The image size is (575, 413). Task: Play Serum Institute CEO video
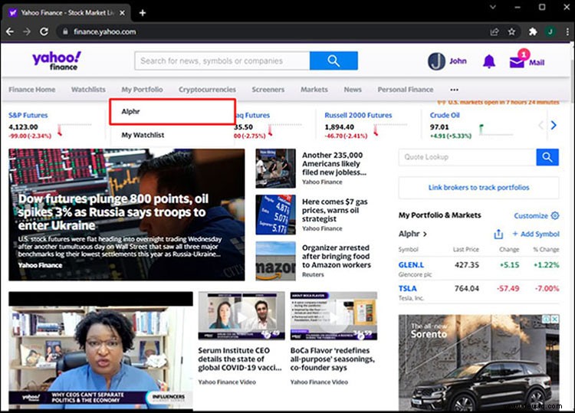[x=242, y=316]
